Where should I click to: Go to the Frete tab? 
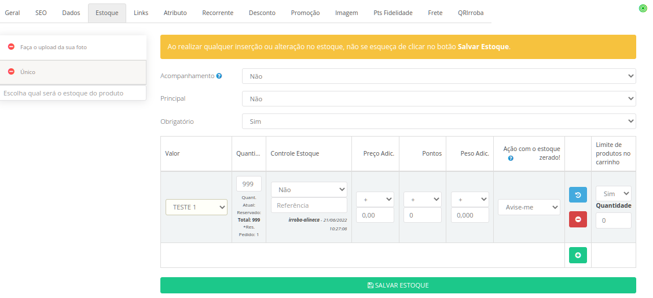point(435,13)
